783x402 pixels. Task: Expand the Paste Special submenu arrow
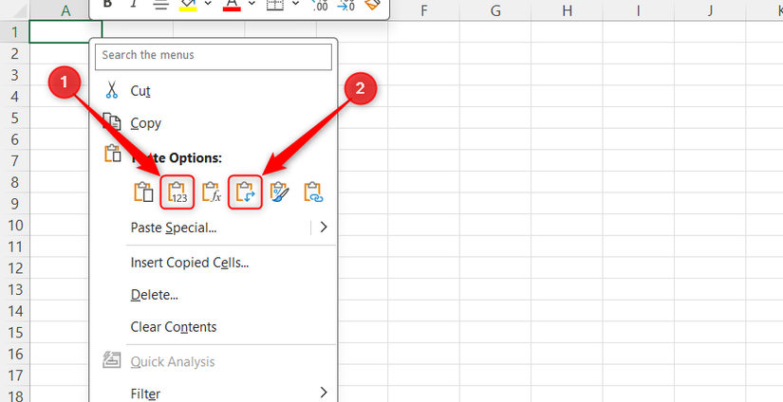(x=323, y=228)
